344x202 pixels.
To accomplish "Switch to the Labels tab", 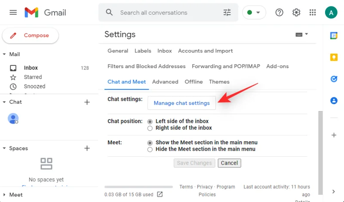I will pyautogui.click(x=143, y=51).
